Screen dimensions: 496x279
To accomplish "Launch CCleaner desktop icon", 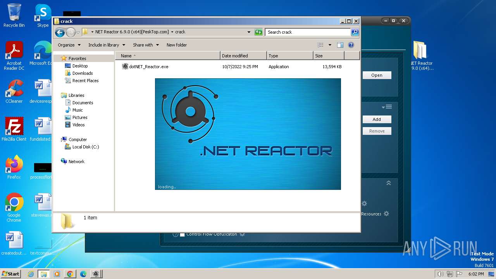I will tap(14, 91).
